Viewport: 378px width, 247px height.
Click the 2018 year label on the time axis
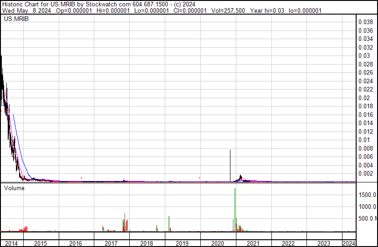point(147,243)
